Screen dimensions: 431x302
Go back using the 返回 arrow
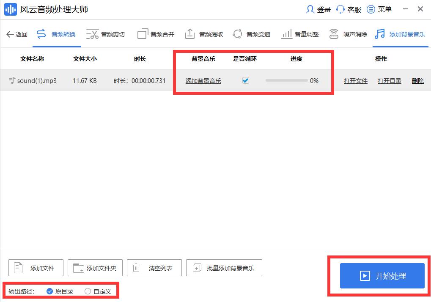coord(16,33)
